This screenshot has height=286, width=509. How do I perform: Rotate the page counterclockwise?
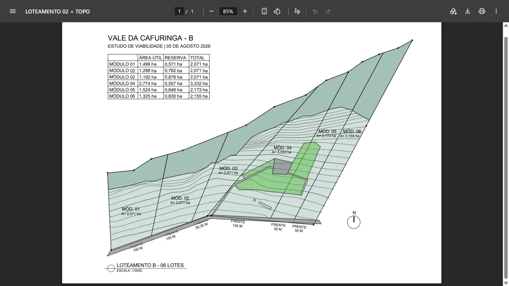[277, 11]
